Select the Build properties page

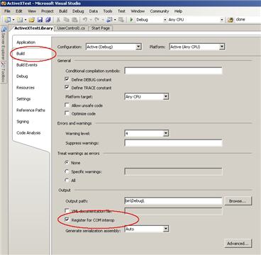pos(21,54)
